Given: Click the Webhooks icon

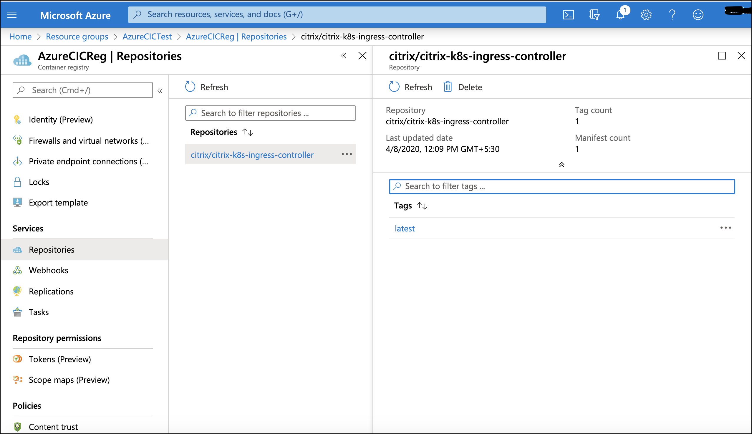Looking at the screenshot, I should point(17,270).
